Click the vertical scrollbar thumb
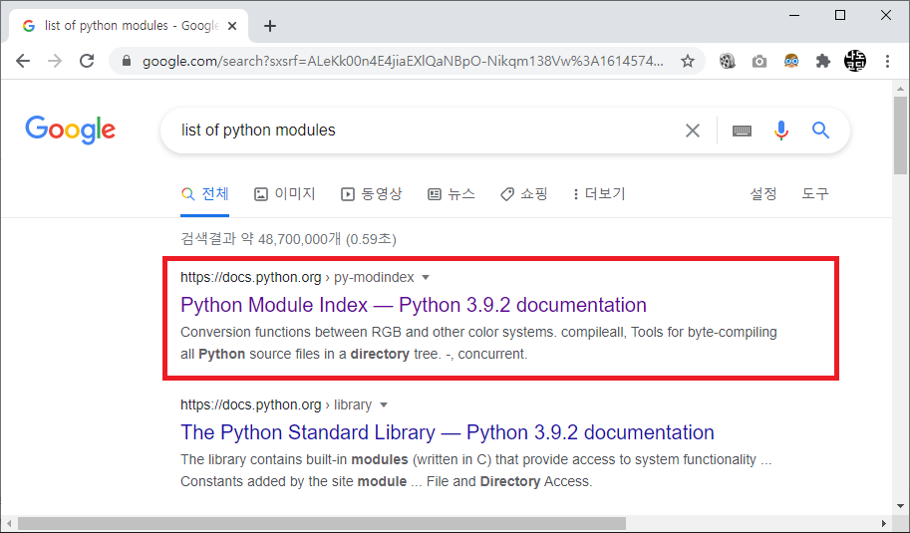The image size is (910, 533). pyautogui.click(x=900, y=135)
